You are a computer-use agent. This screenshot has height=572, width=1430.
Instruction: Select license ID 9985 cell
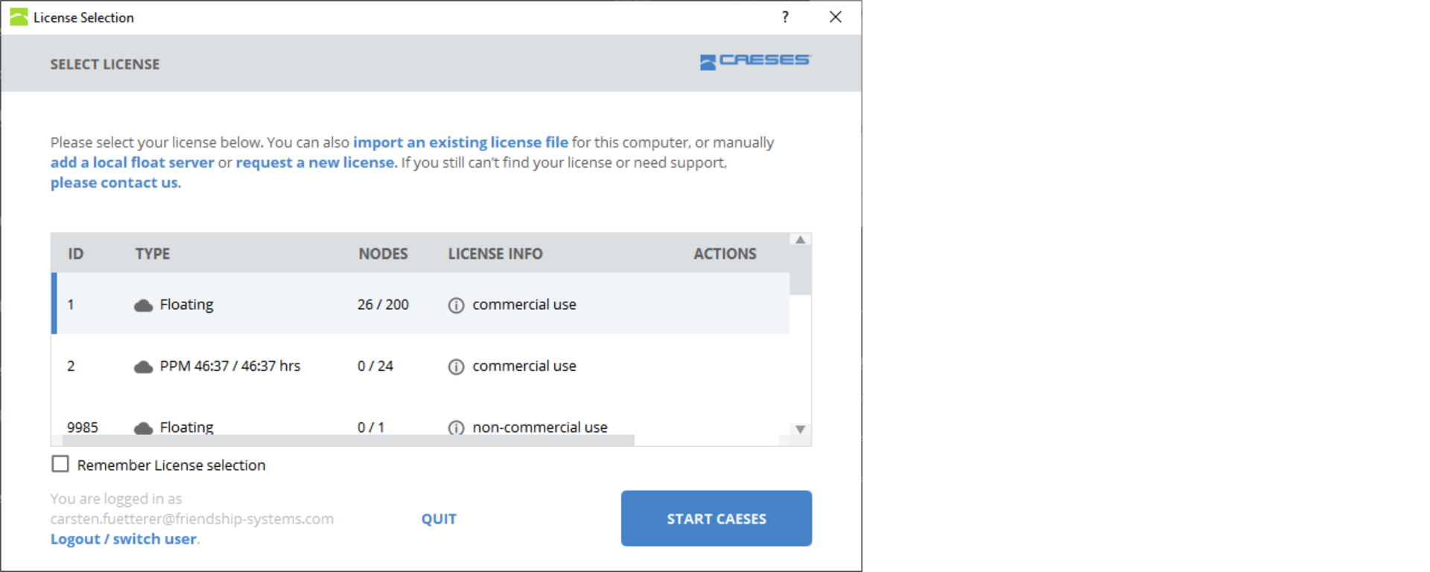coord(83,428)
